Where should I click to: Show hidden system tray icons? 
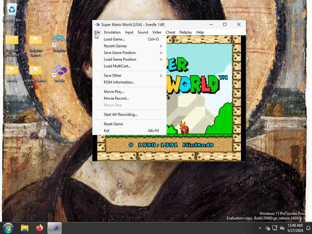pos(260,228)
